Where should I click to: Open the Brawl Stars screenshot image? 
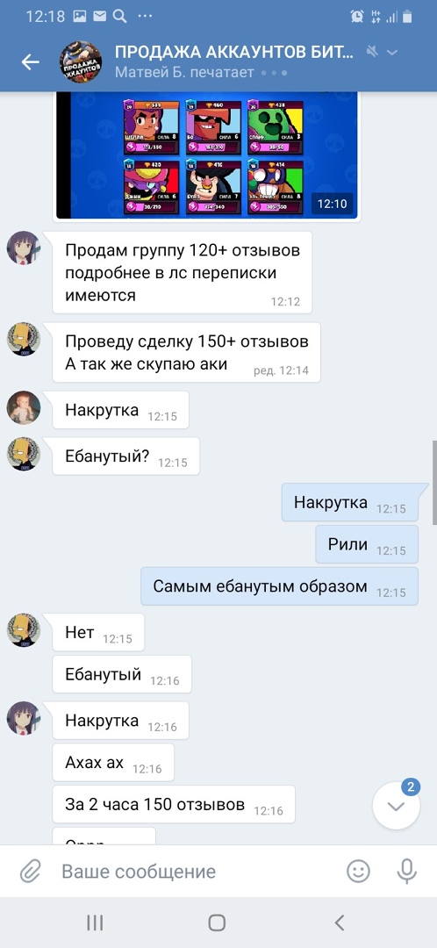coord(207,156)
